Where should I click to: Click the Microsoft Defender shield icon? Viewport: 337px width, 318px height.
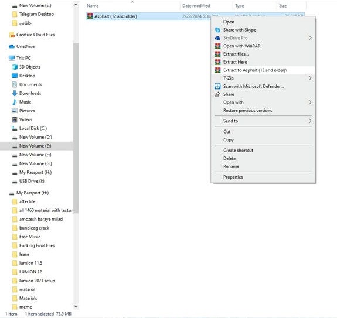(x=217, y=86)
